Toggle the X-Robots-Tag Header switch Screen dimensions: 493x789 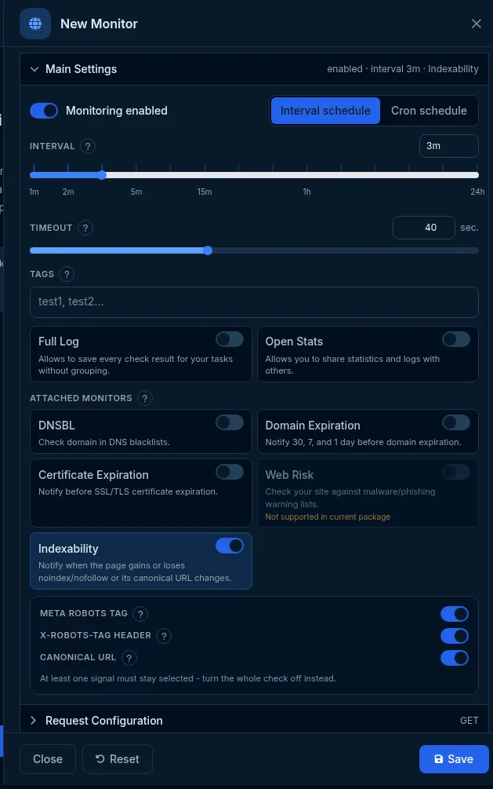click(x=455, y=636)
